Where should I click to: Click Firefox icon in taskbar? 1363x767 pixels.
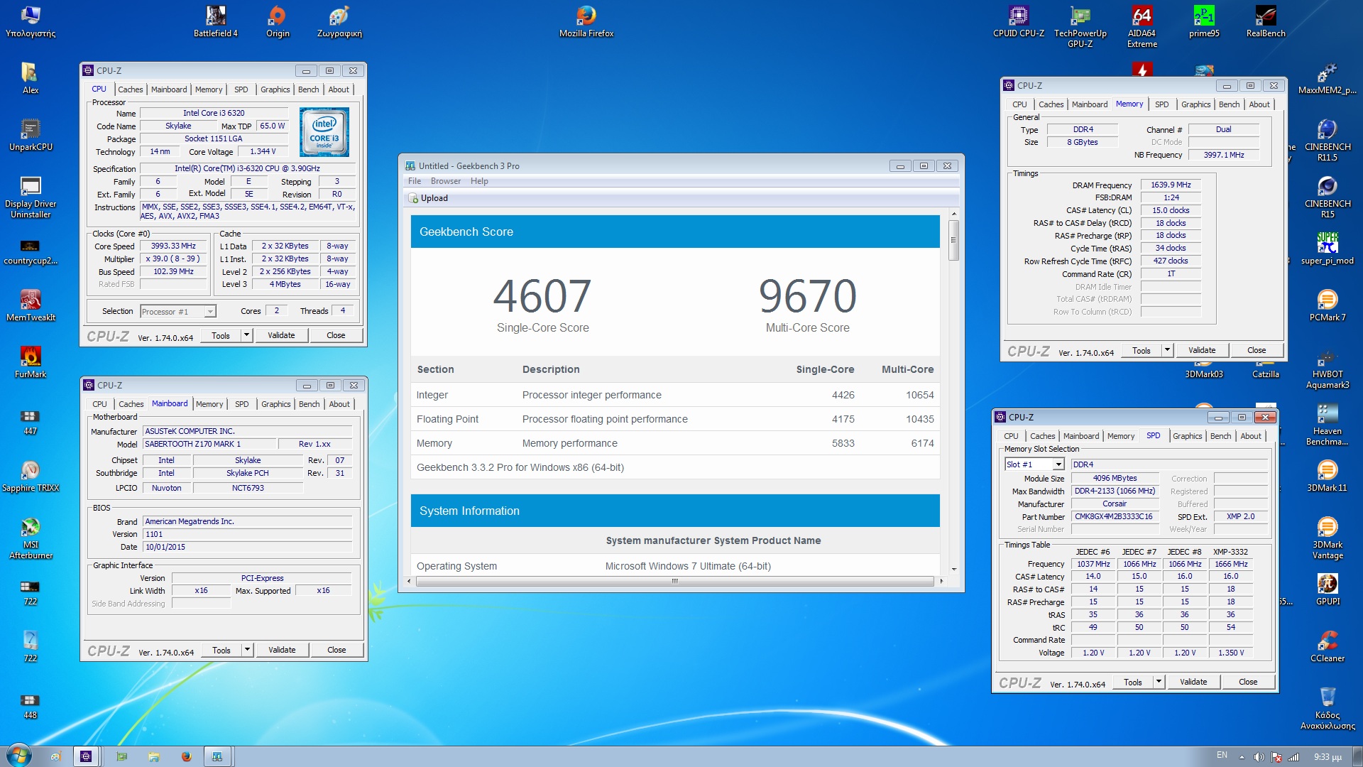tap(186, 756)
